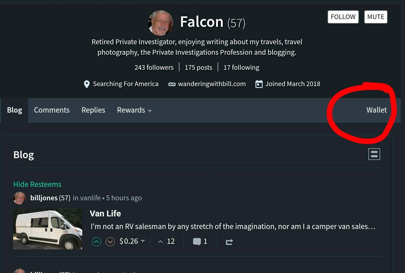This screenshot has height=273, width=405.
Task: Hide Resteems in the blog feed
Action: (37, 184)
